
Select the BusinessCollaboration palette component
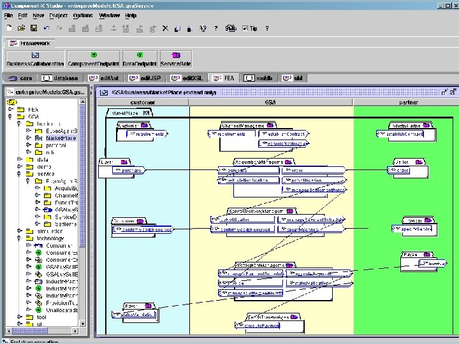[x=35, y=59]
